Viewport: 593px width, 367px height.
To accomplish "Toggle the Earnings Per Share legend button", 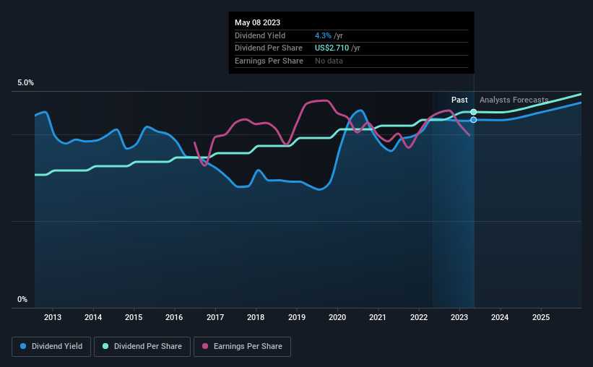I will click(242, 347).
